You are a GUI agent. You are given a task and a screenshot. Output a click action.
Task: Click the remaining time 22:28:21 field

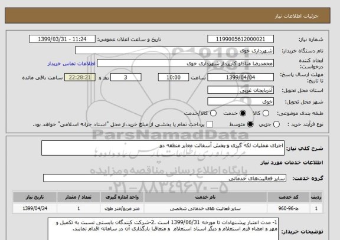point(80,77)
